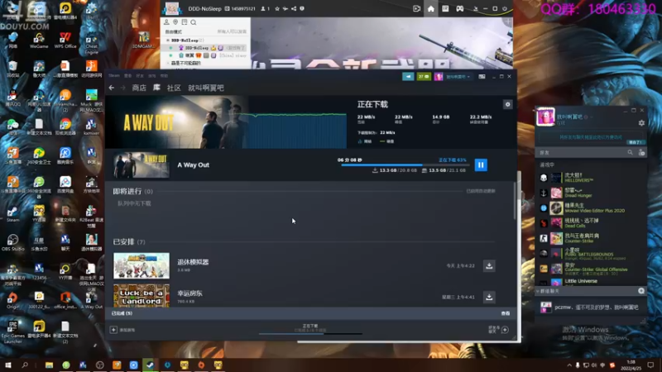Click download icon for 幸运房东
Screen dimensions: 662x372
[x=489, y=297]
